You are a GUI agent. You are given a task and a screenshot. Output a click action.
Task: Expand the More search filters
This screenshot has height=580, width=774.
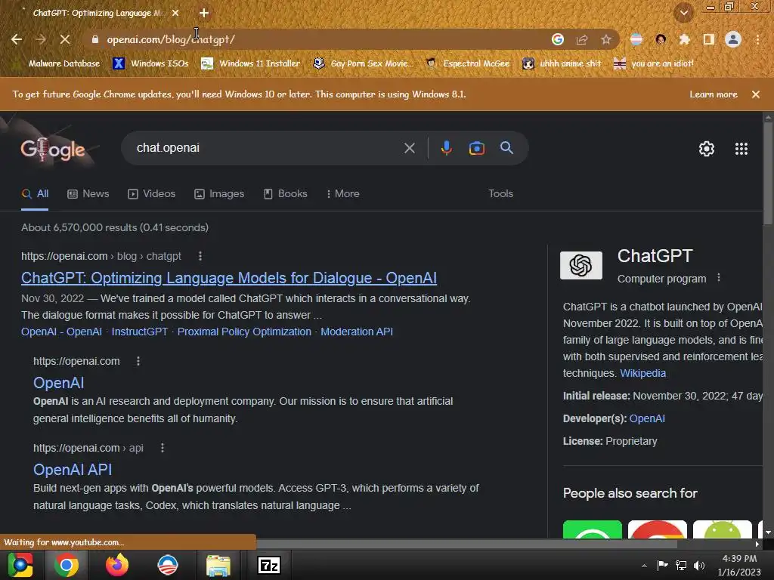[342, 194]
